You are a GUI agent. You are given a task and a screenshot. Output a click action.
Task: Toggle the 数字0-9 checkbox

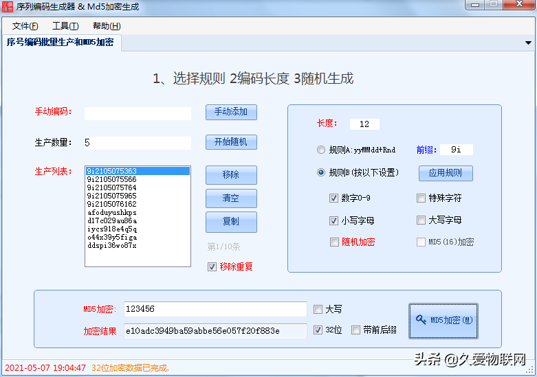[x=333, y=198]
